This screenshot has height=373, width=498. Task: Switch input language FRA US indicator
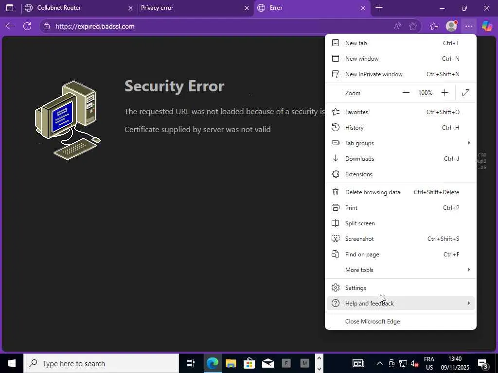(429, 363)
